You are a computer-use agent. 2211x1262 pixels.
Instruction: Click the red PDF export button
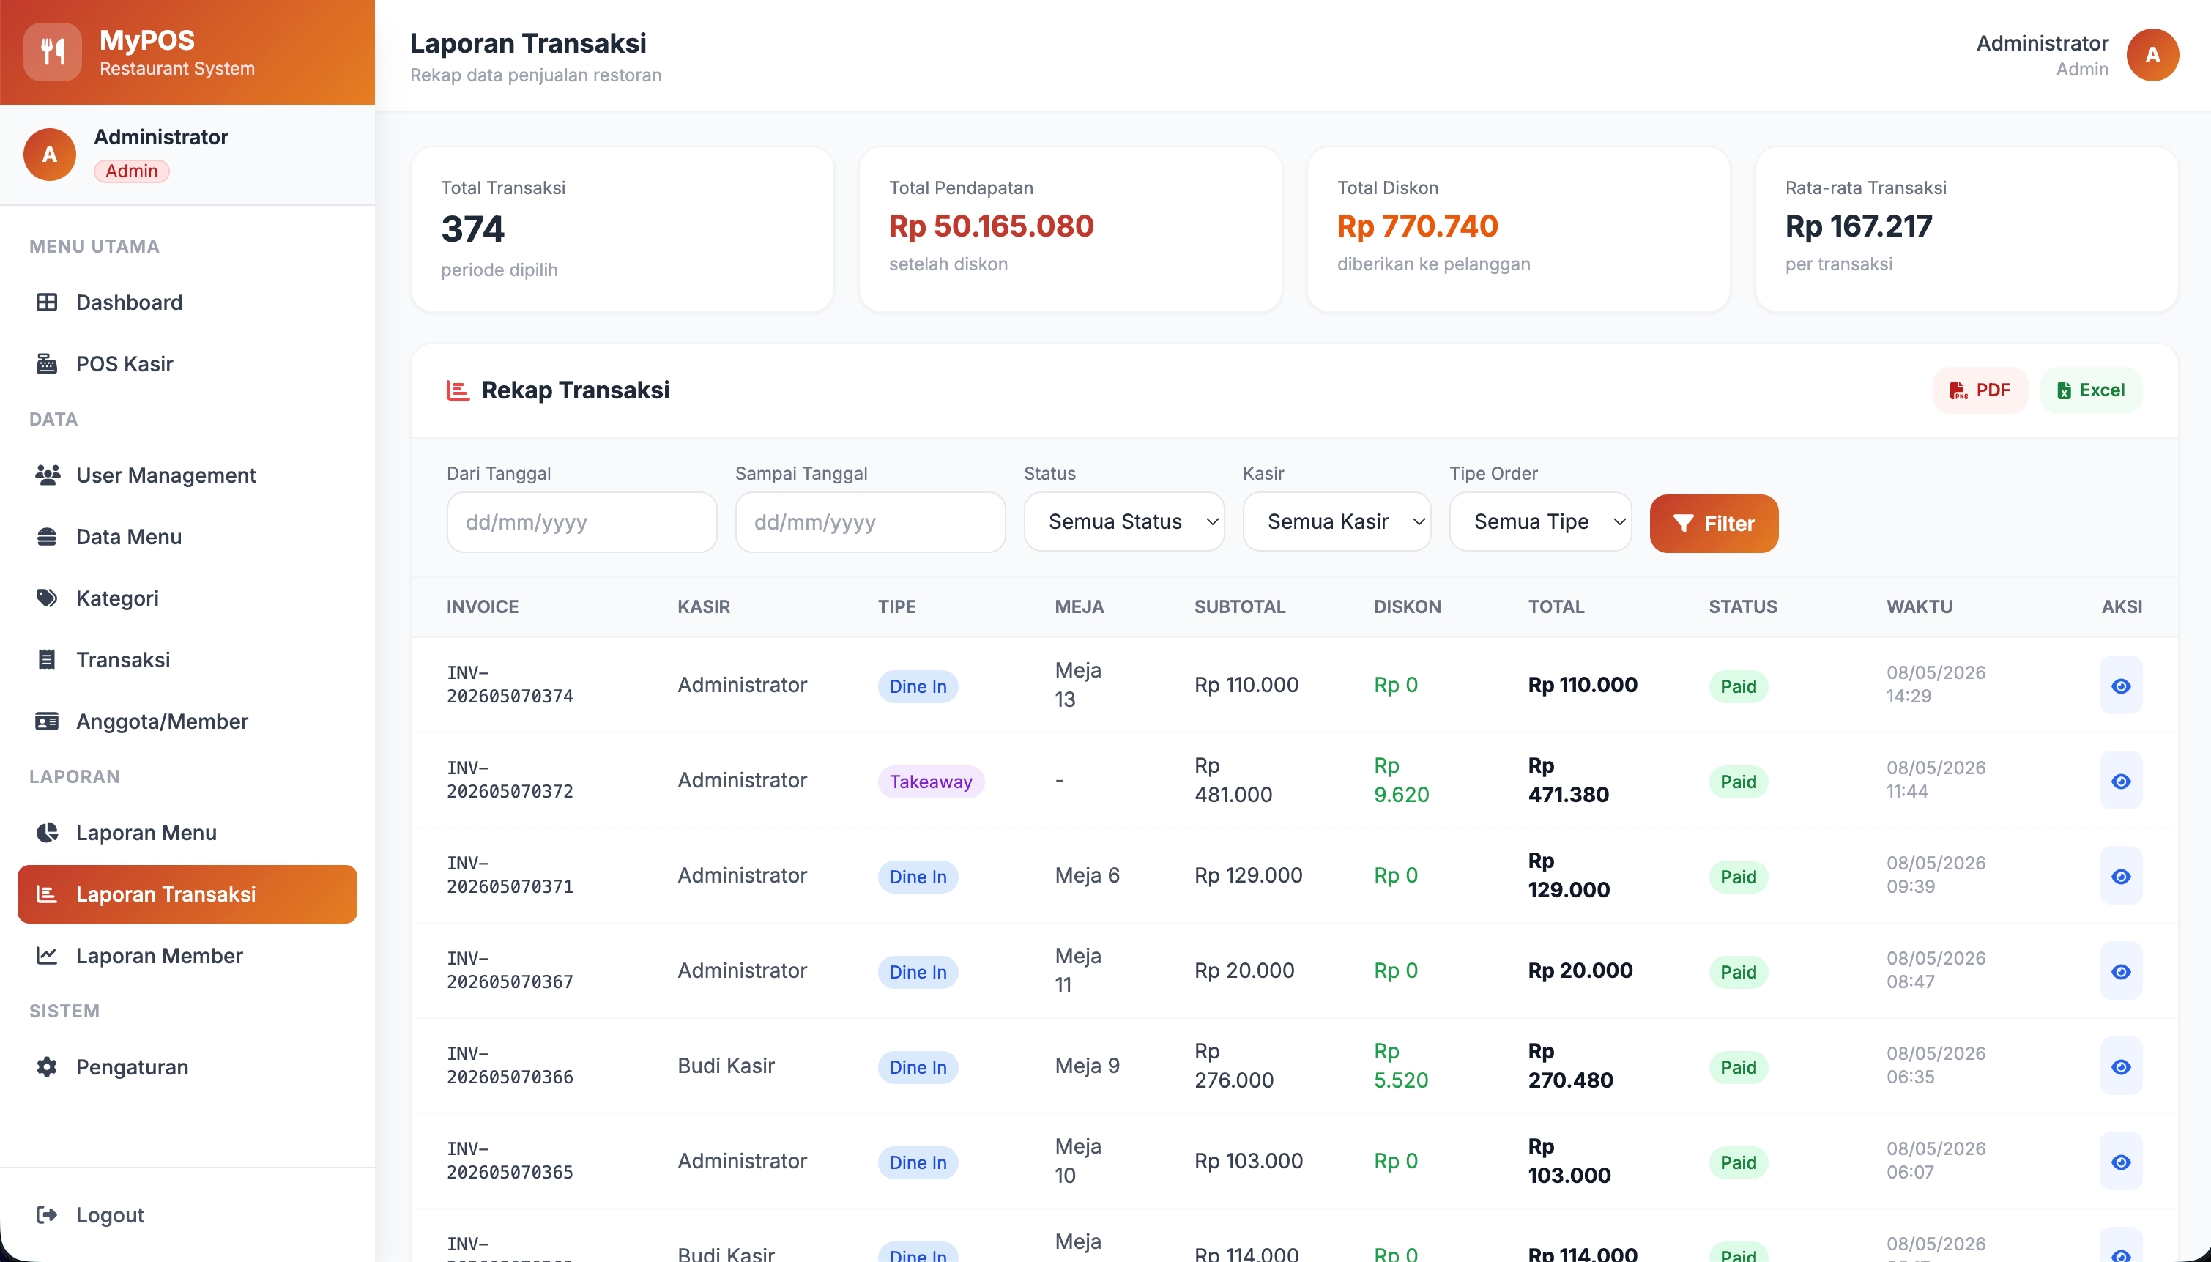(1980, 390)
